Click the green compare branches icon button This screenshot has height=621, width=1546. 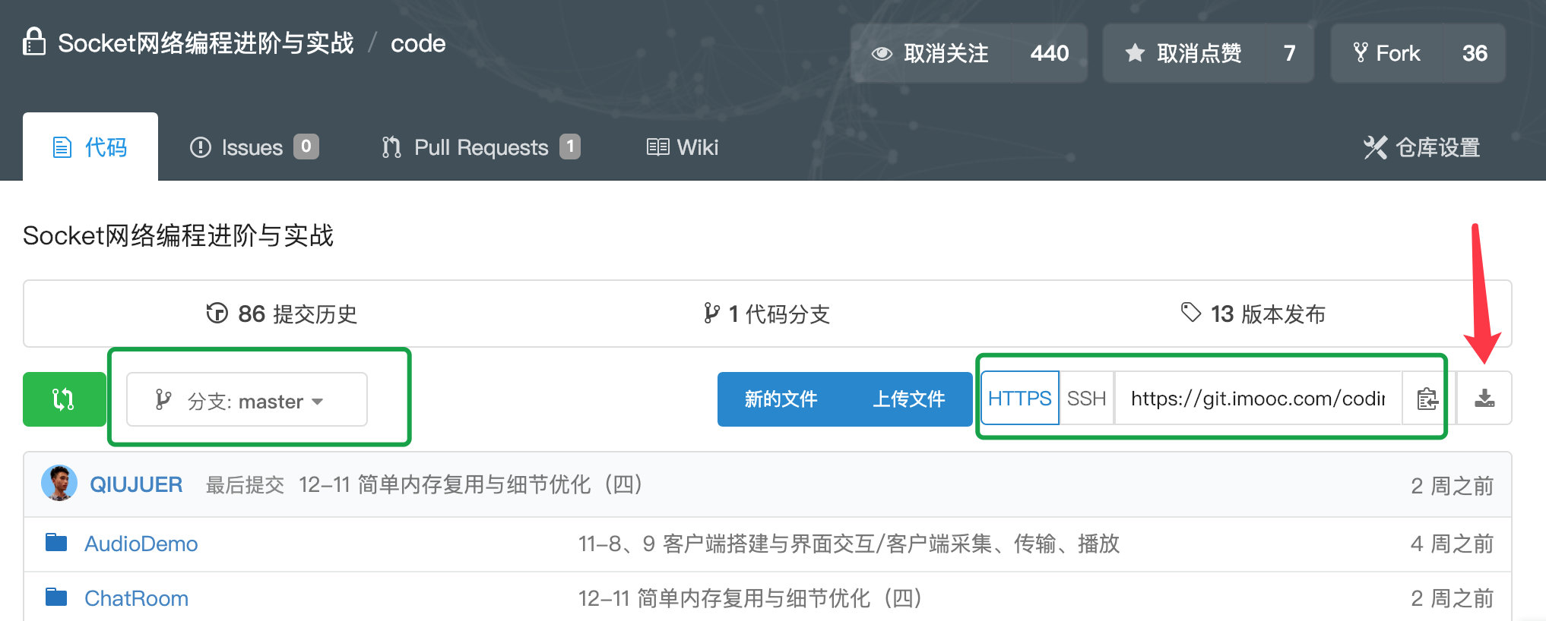point(64,399)
